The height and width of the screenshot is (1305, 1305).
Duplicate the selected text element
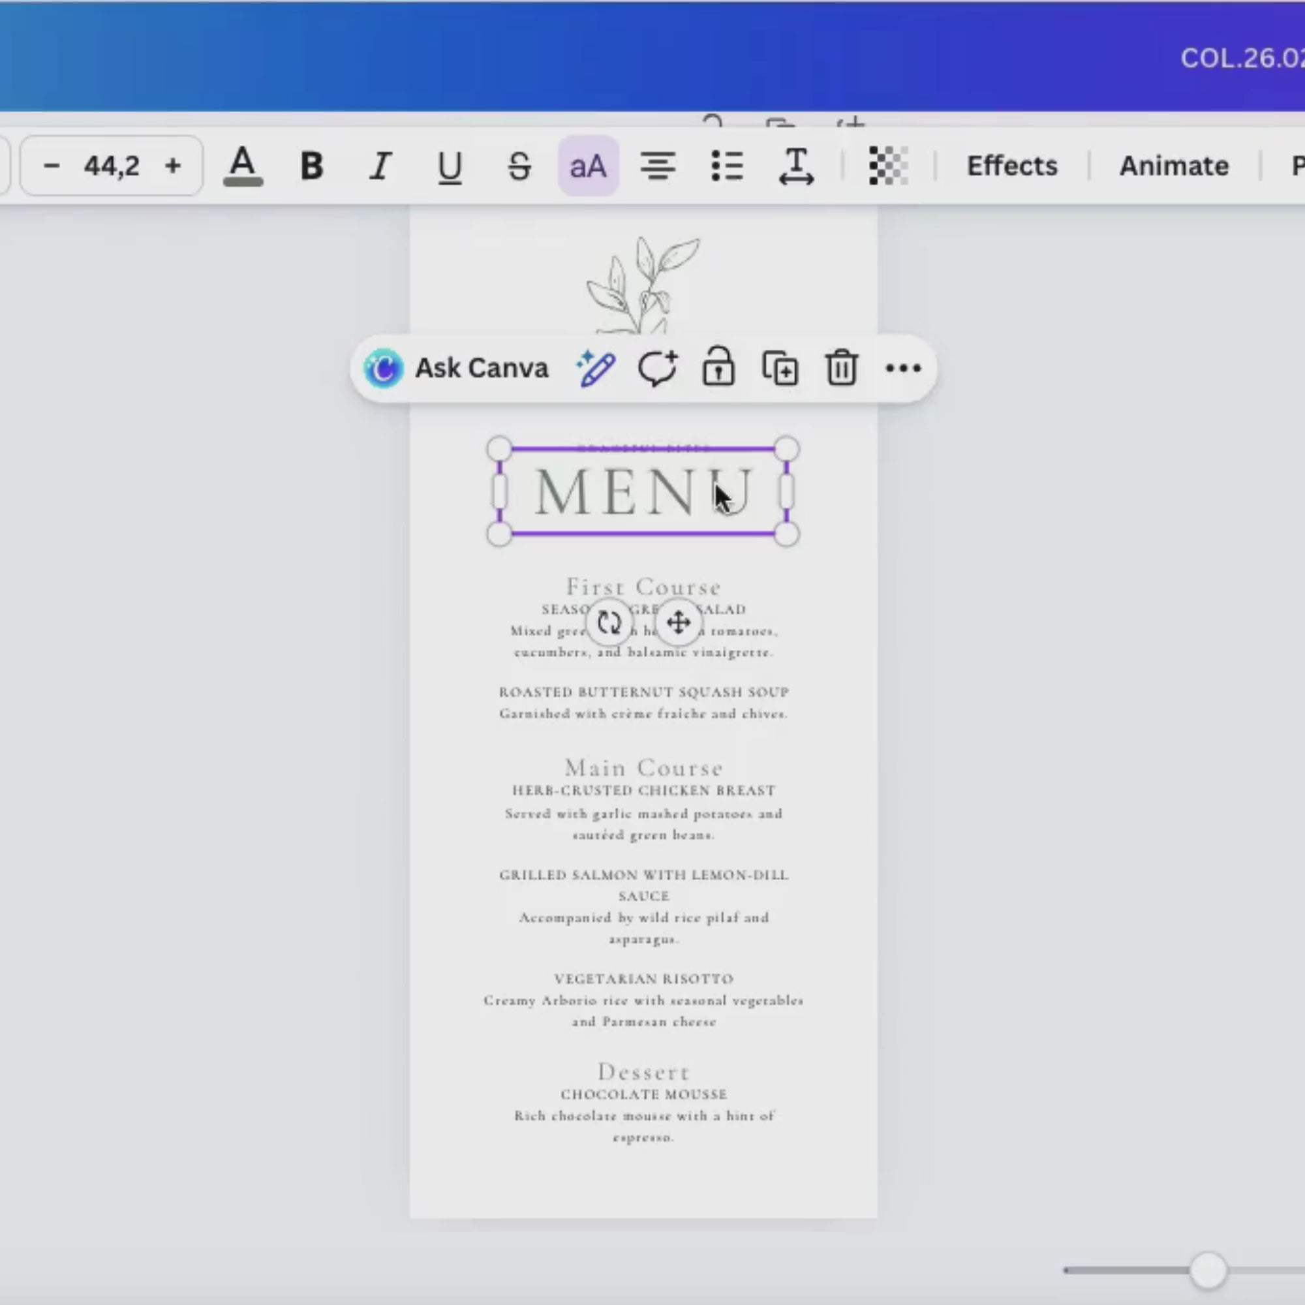pos(780,368)
